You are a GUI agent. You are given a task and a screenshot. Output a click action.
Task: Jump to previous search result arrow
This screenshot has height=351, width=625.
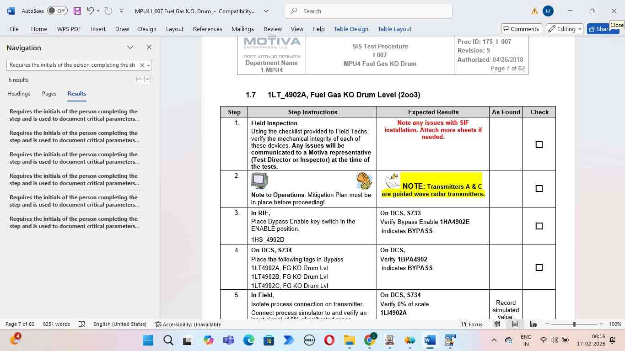pos(140,79)
